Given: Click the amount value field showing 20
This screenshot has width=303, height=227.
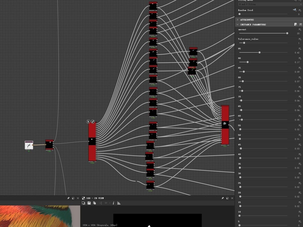Looking at the screenshot, I should (x=298, y=33).
